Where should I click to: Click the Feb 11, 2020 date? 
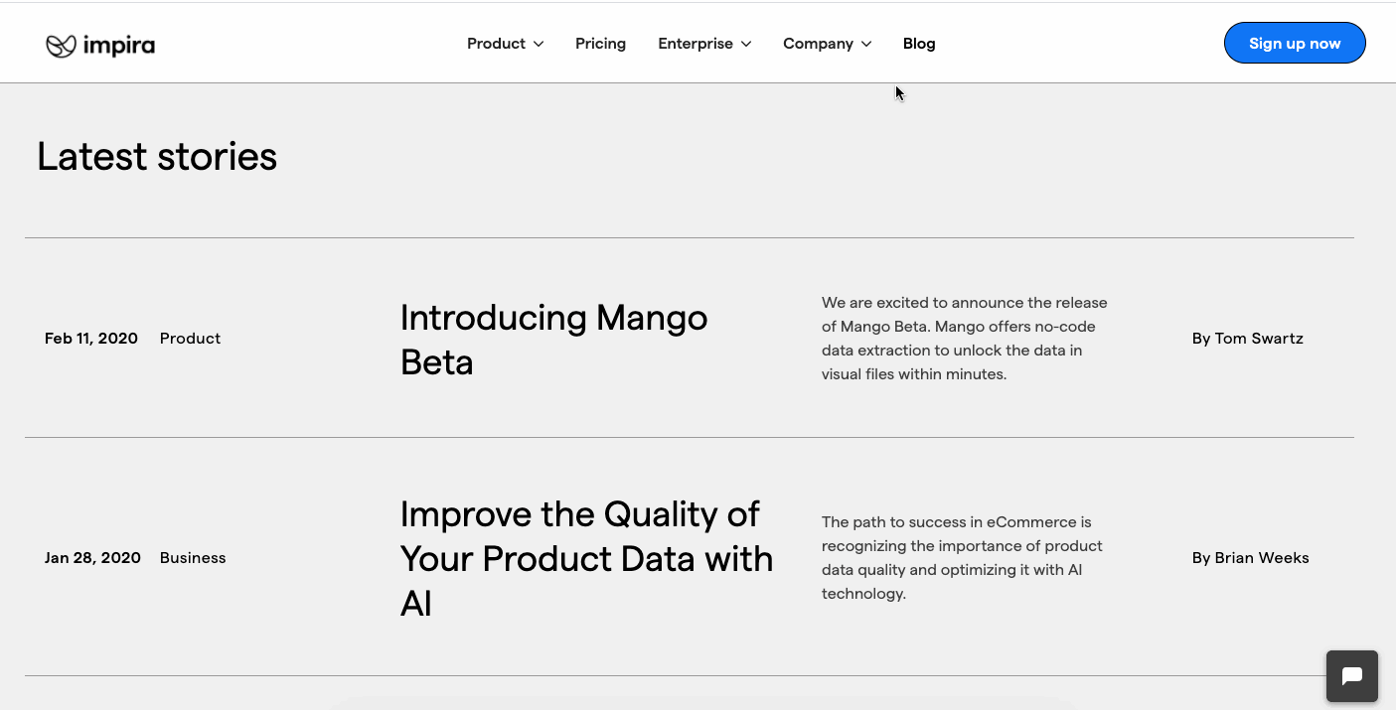tap(91, 339)
